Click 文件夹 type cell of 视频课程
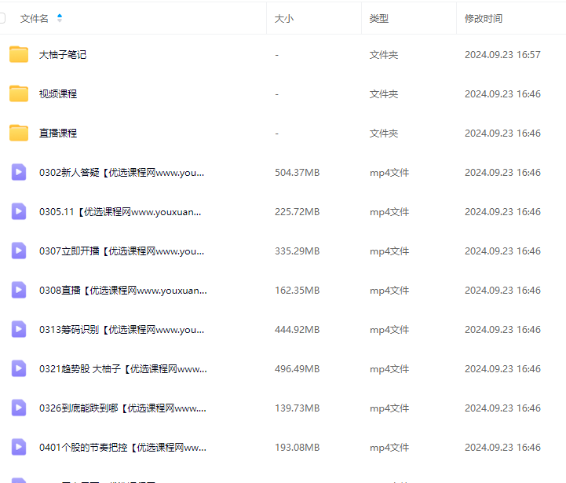This screenshot has height=483, width=566. point(384,94)
